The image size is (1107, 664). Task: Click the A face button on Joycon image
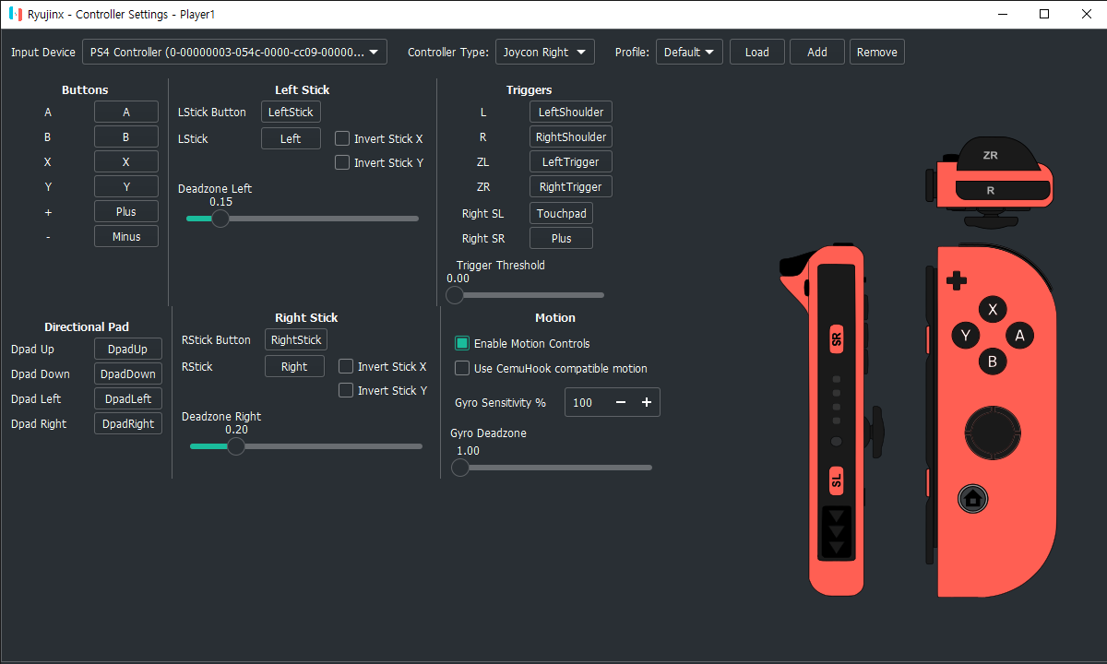pyautogui.click(x=1019, y=336)
